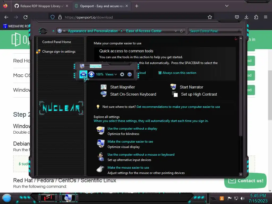The width and height of the screenshot is (272, 204).
Task: Click the Action Center flag tray icon
Action: [230, 198]
